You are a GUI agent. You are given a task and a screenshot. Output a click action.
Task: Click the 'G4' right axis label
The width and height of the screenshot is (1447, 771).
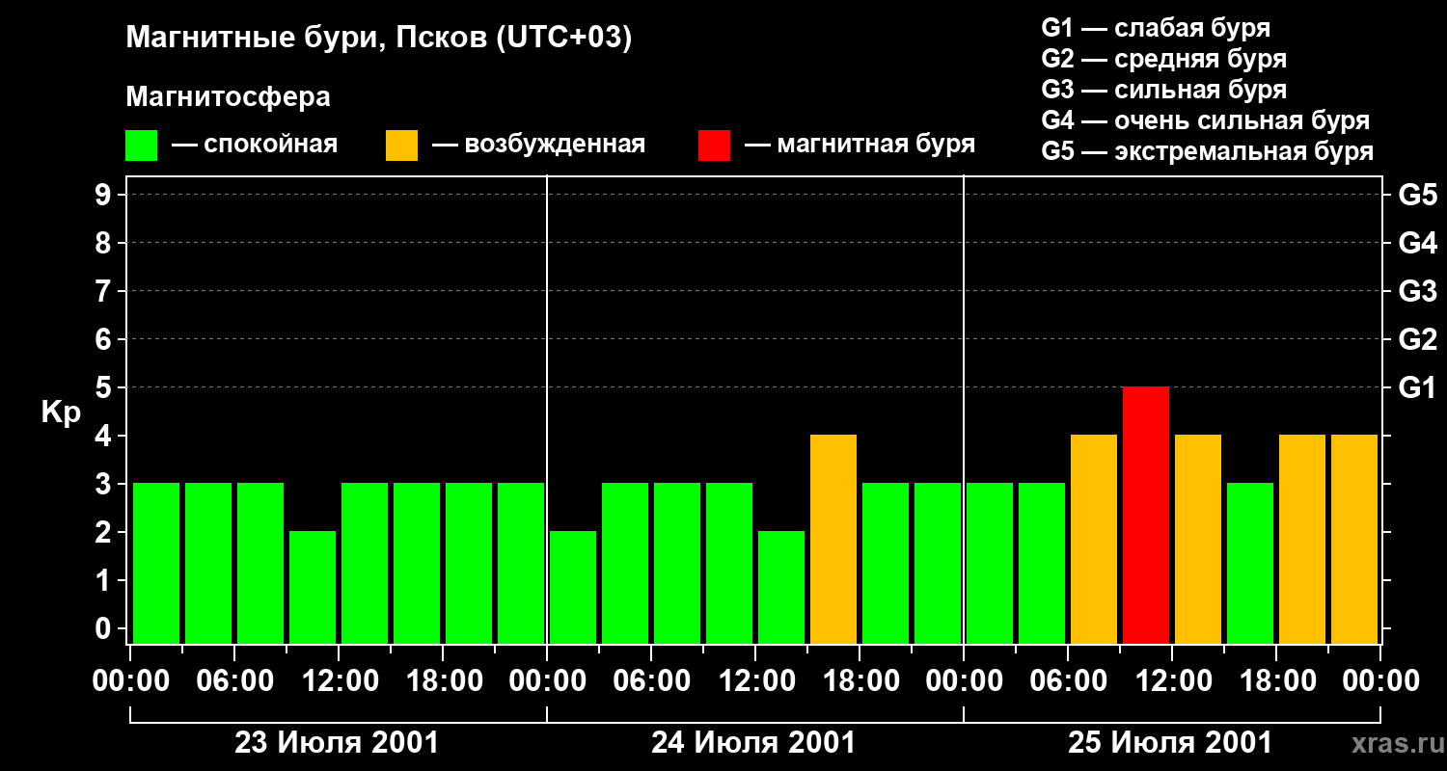[x=1417, y=243]
